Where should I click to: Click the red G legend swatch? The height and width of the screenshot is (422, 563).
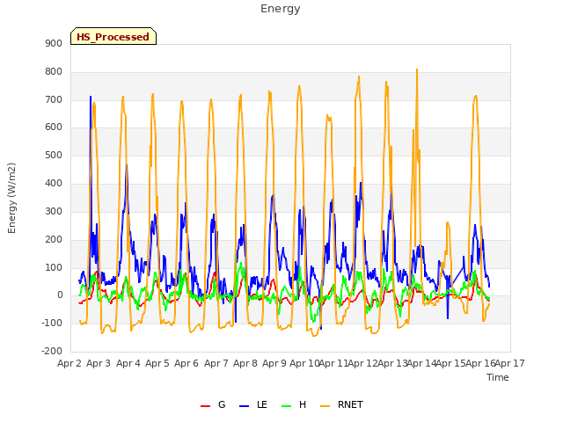[x=205, y=405]
